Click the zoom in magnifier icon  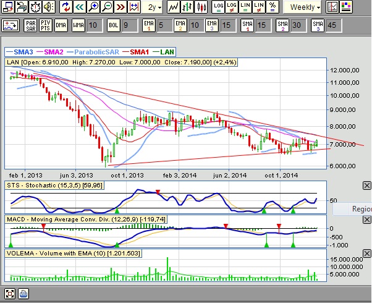(93, 7)
